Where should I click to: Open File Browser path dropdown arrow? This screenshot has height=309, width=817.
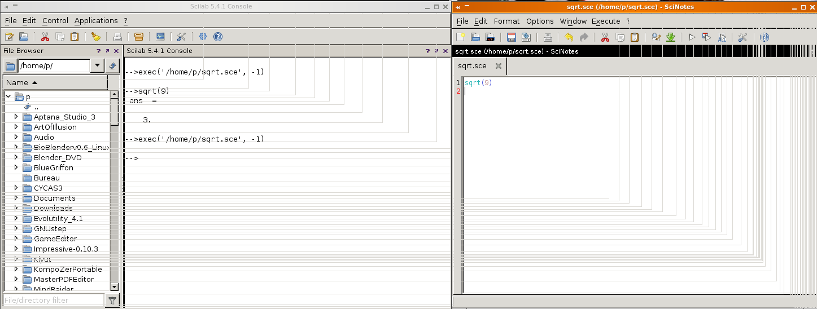(x=97, y=66)
